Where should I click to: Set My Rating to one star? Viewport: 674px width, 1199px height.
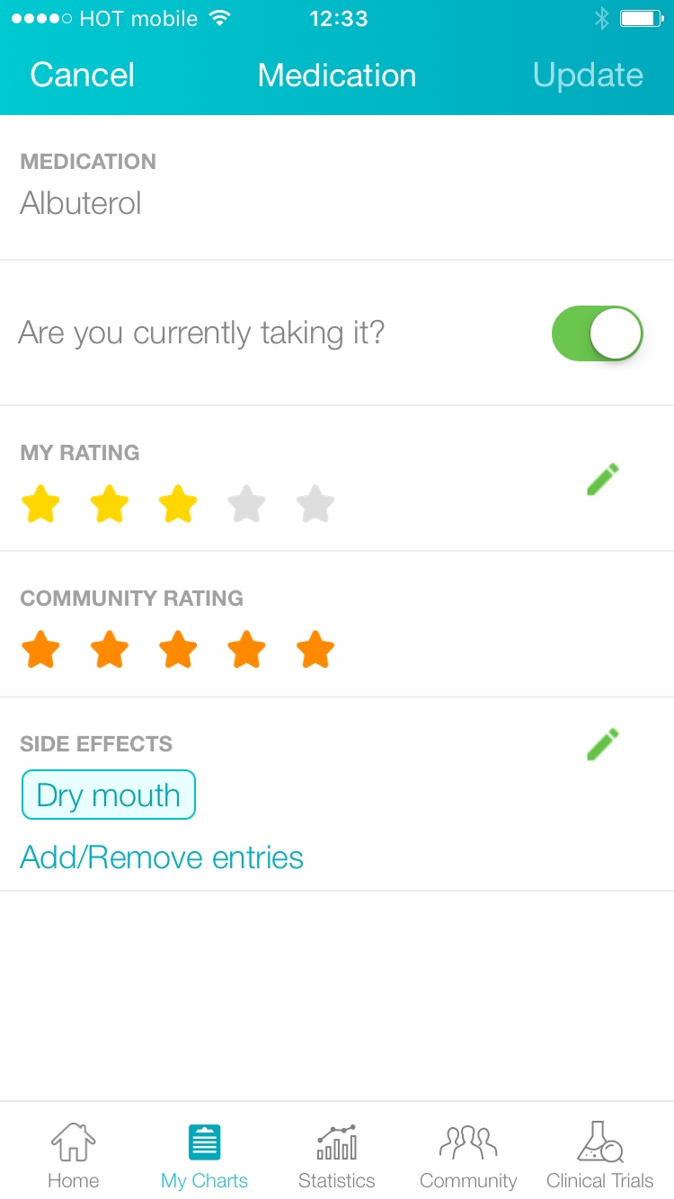coord(40,504)
